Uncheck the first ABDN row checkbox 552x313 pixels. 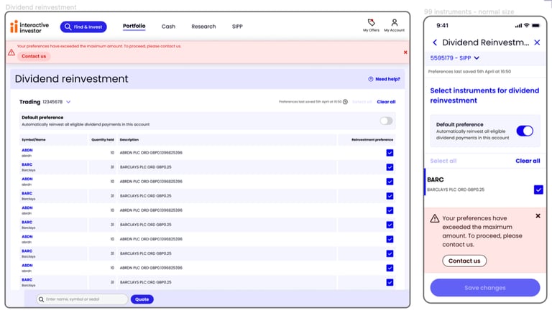(390, 153)
